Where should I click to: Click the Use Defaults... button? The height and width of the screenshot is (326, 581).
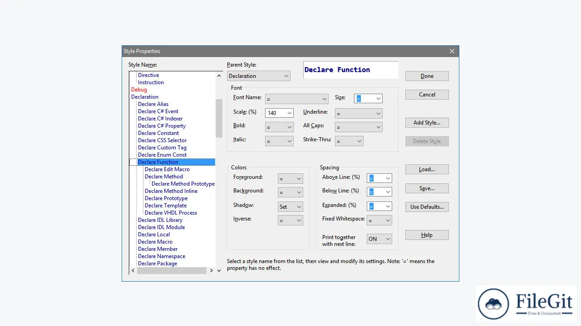click(x=427, y=207)
